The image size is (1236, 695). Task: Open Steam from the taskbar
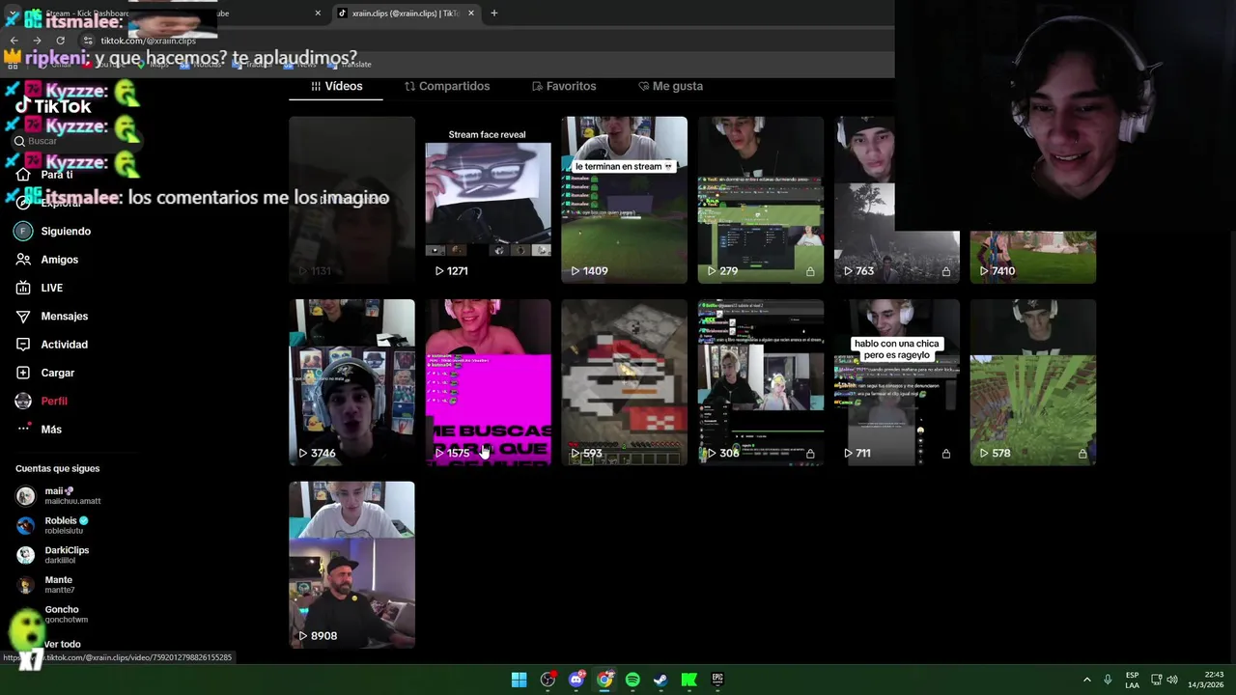coord(660,680)
